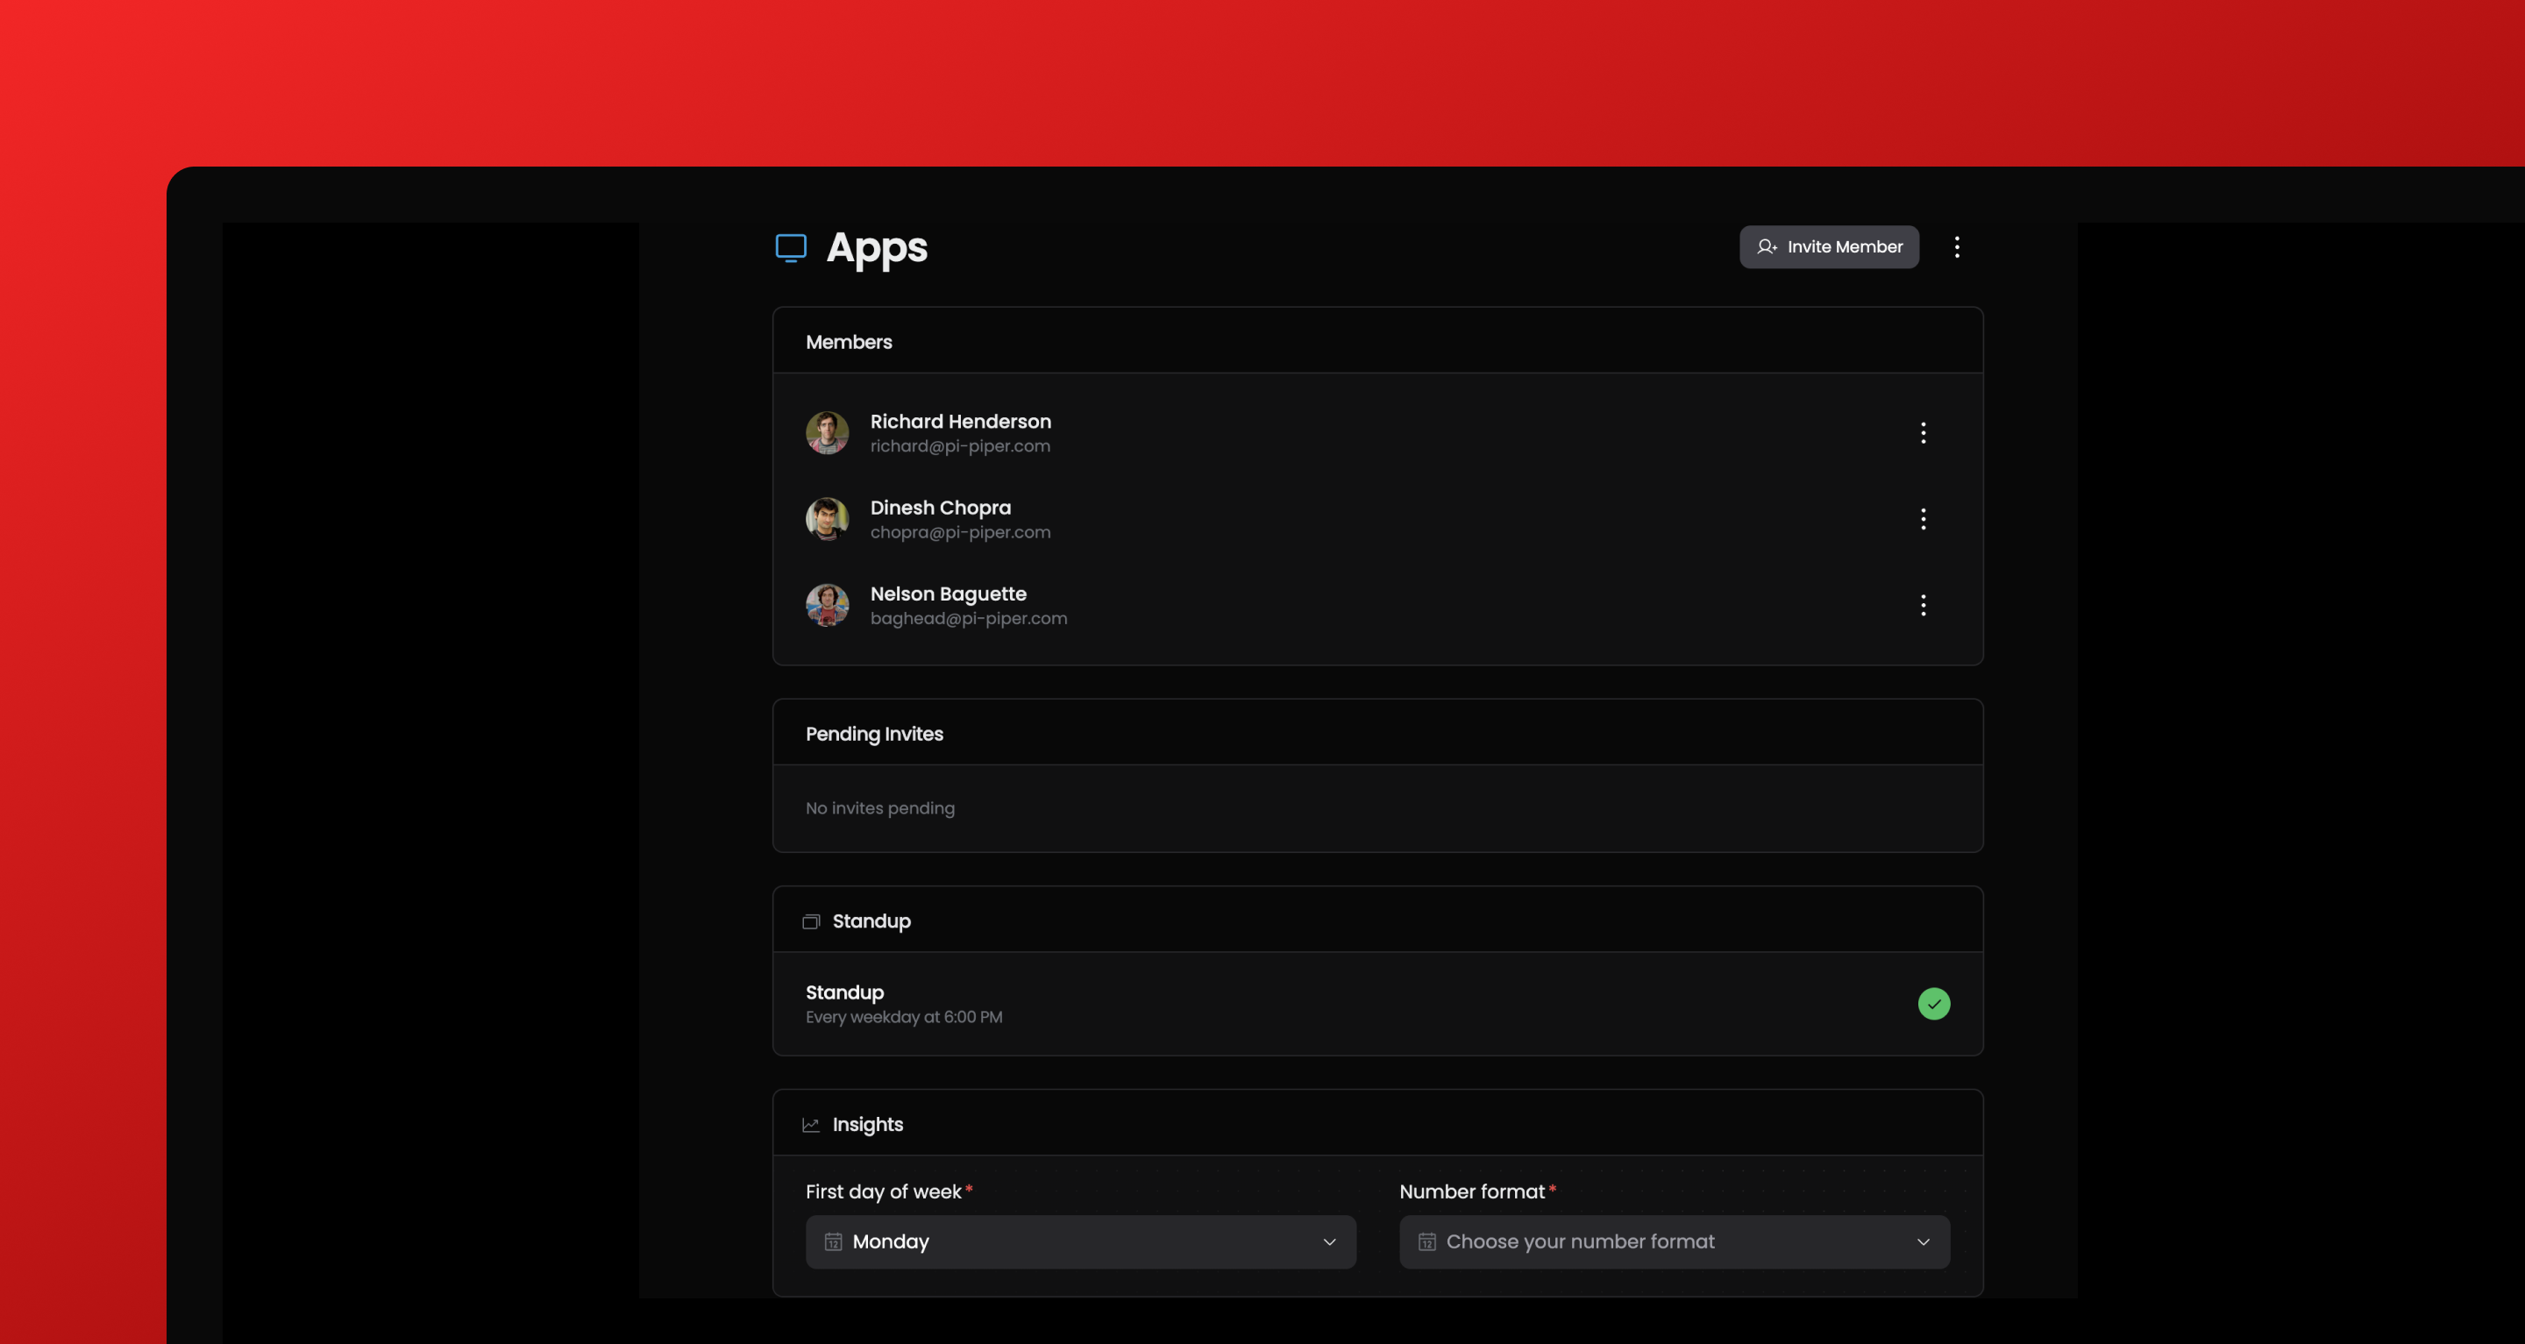The image size is (2525, 1344).
Task: Open the First day of week dropdown
Action: point(1080,1241)
